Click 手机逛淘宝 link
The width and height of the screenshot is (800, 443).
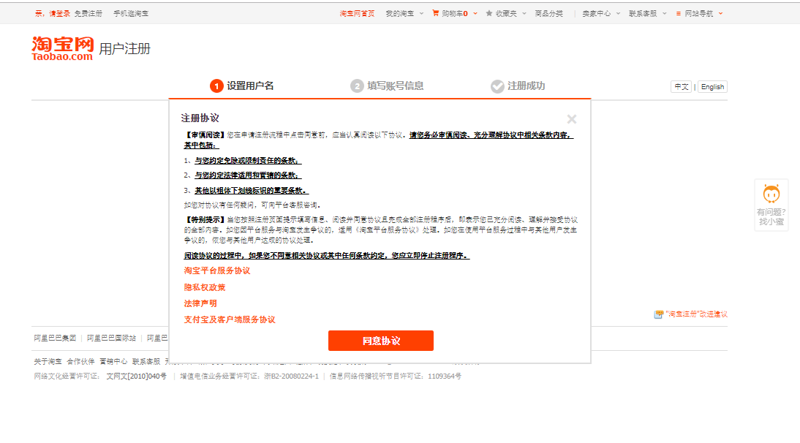click(131, 14)
